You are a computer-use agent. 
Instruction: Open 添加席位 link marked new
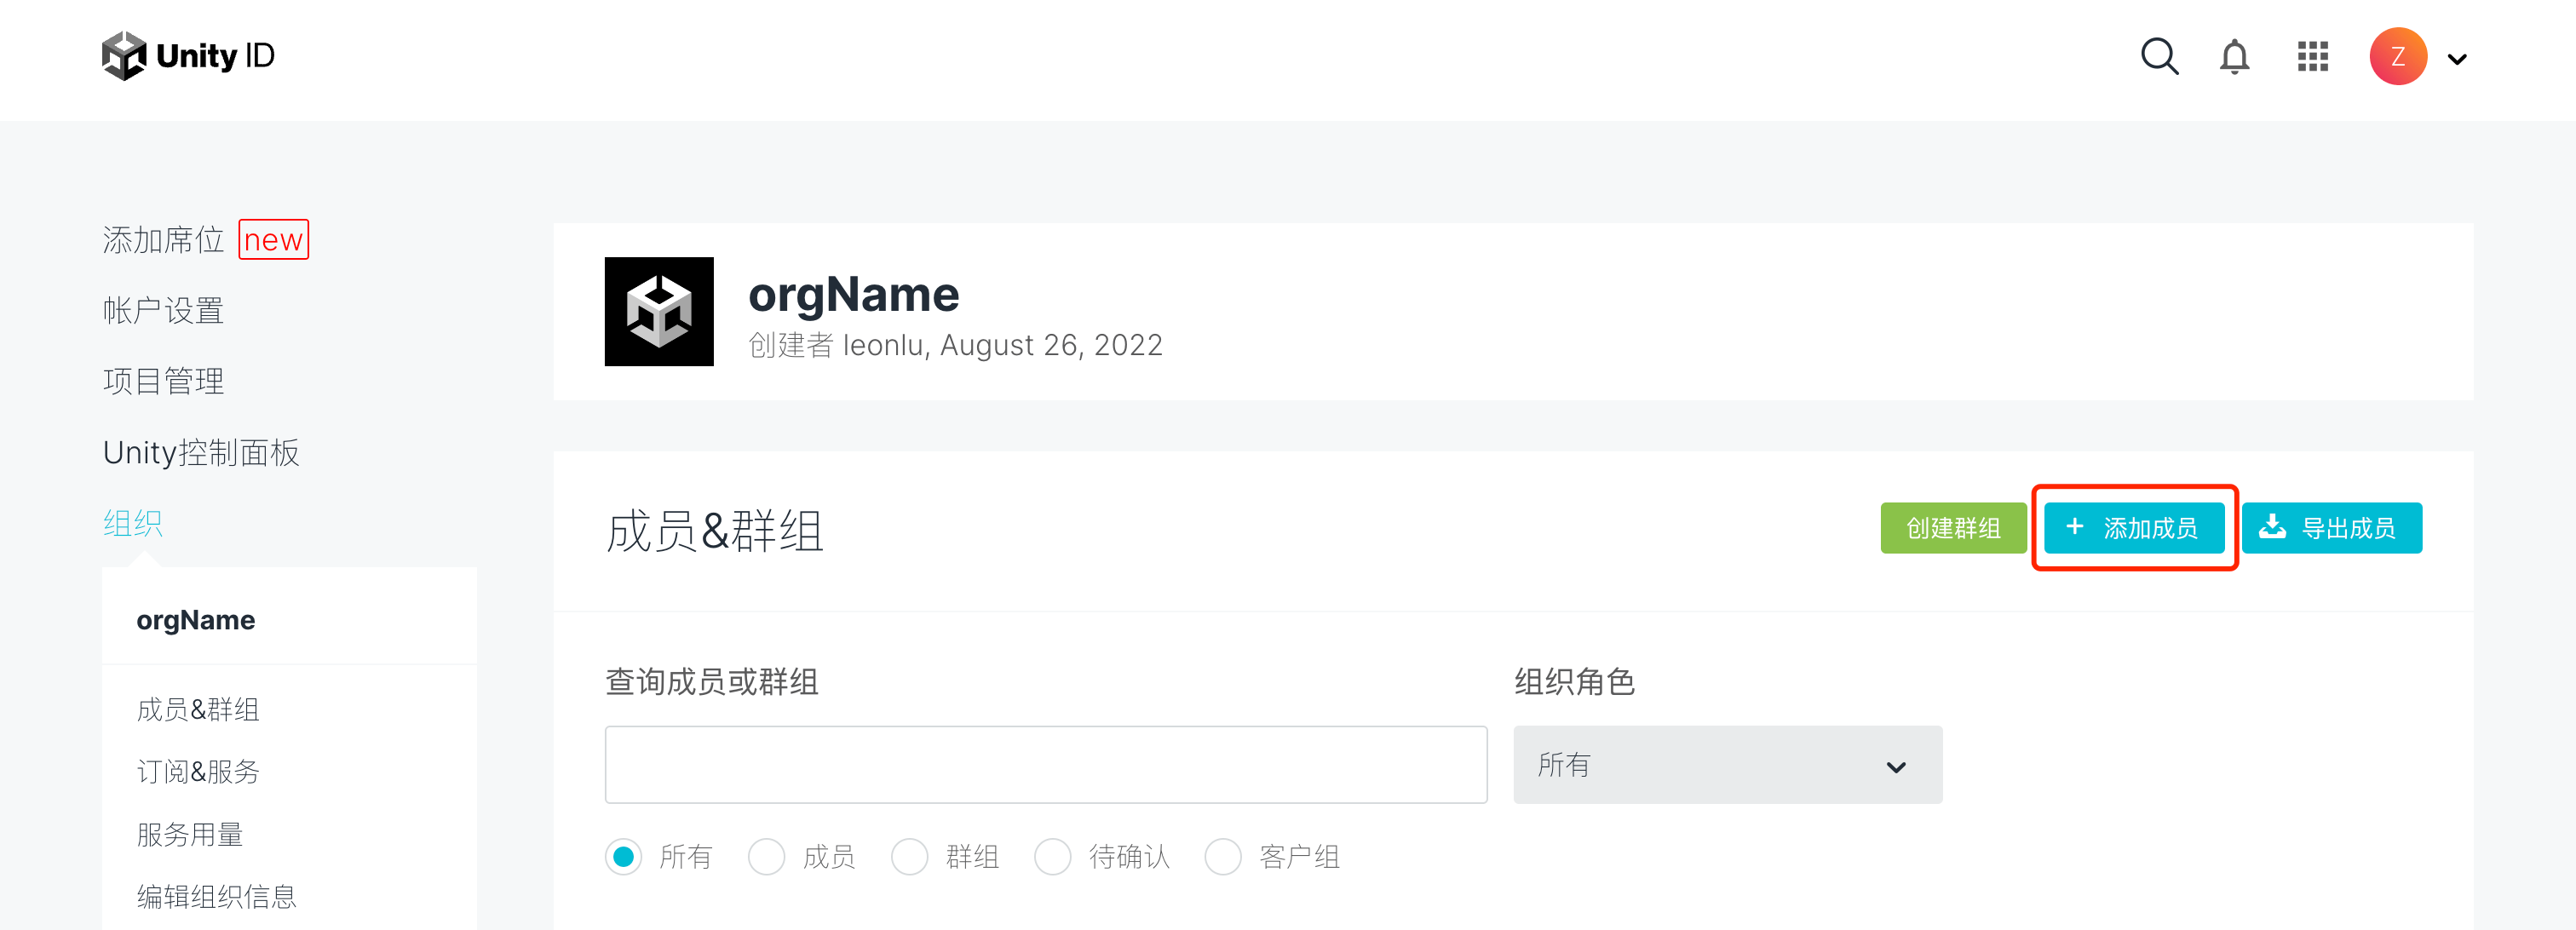click(x=163, y=240)
